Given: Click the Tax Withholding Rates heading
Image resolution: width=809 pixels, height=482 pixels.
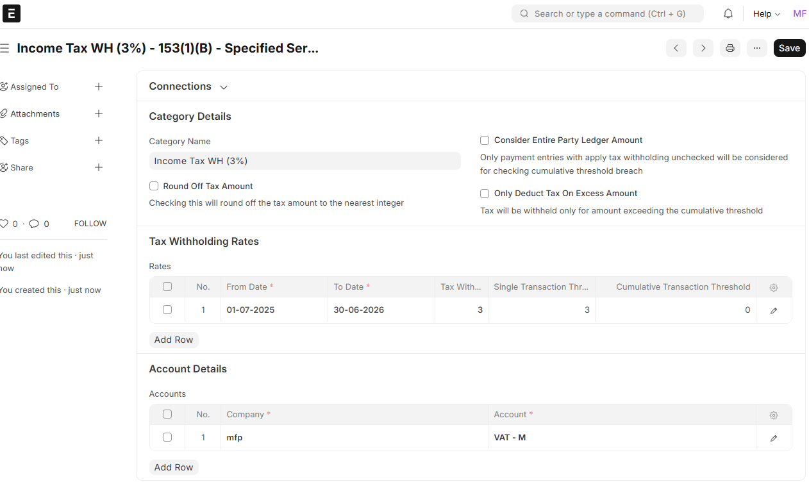Looking at the screenshot, I should point(204,242).
